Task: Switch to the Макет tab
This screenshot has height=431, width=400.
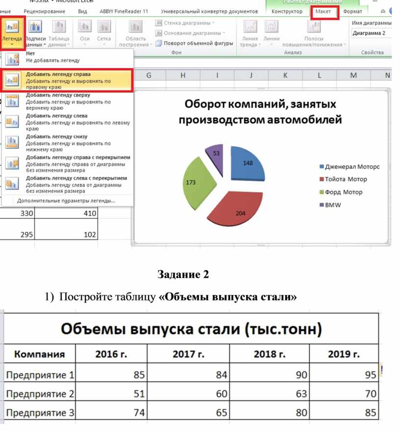Action: coord(323,12)
